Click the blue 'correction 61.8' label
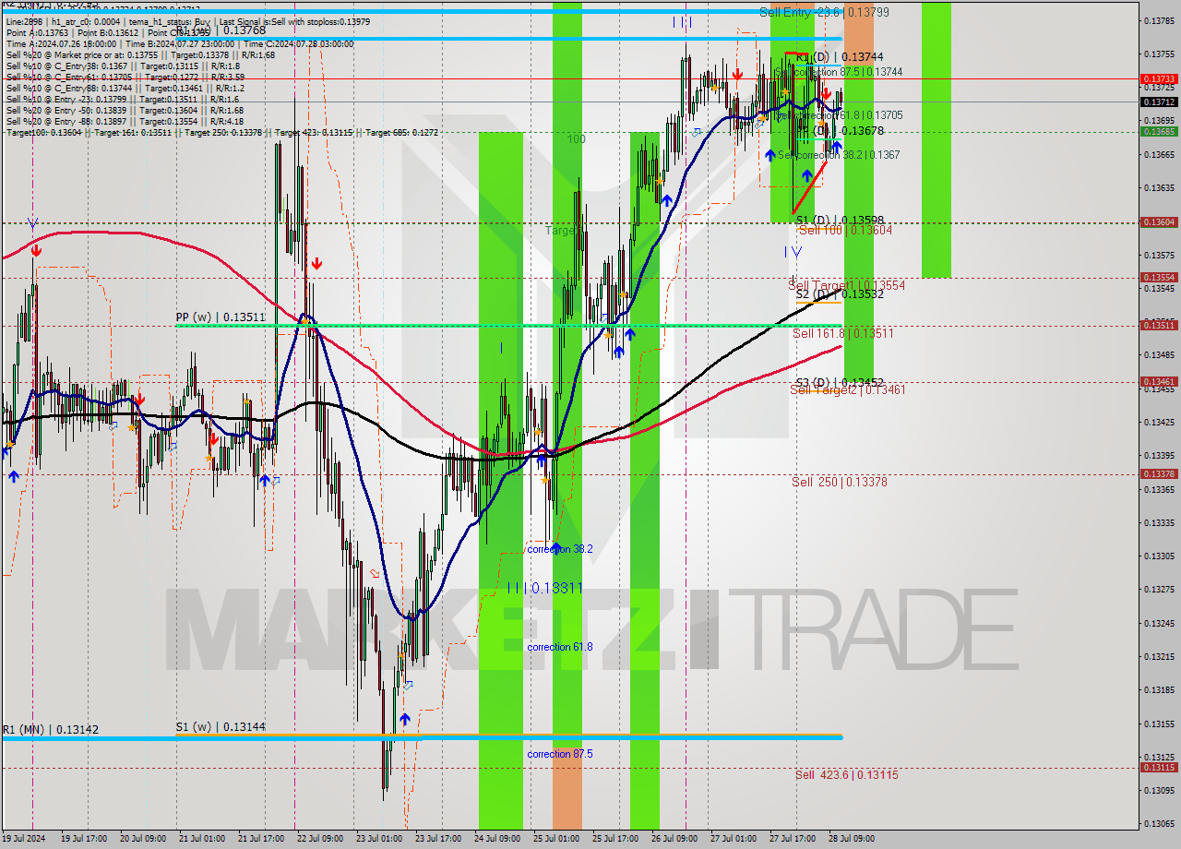1181x849 pixels. click(559, 648)
